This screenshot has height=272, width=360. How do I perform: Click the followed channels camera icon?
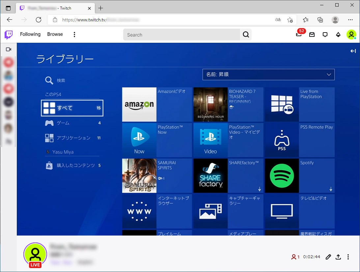(9, 49)
